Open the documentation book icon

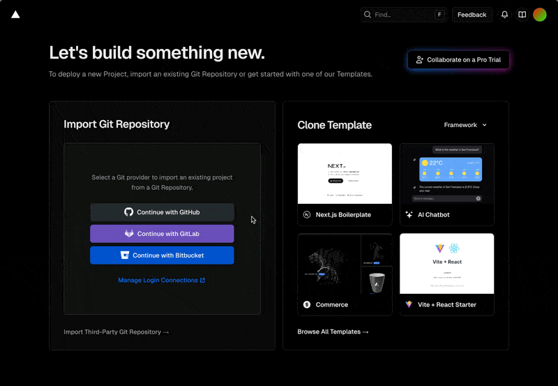[x=522, y=15]
